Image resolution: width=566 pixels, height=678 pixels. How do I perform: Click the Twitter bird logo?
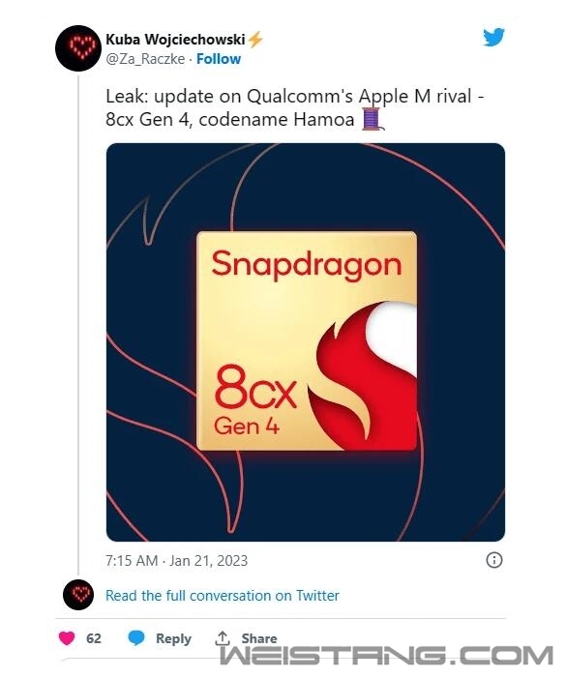[x=493, y=37]
